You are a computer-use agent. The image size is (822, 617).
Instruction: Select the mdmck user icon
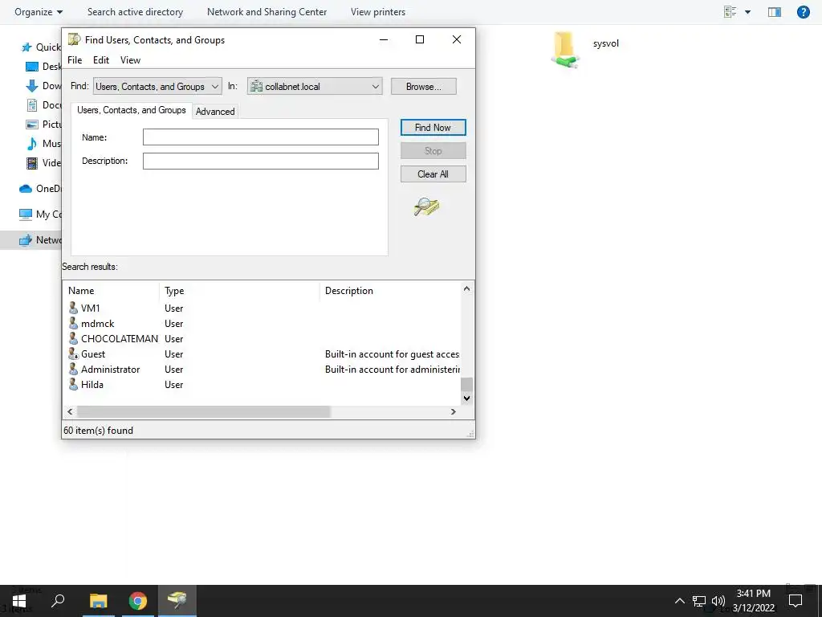(73, 323)
